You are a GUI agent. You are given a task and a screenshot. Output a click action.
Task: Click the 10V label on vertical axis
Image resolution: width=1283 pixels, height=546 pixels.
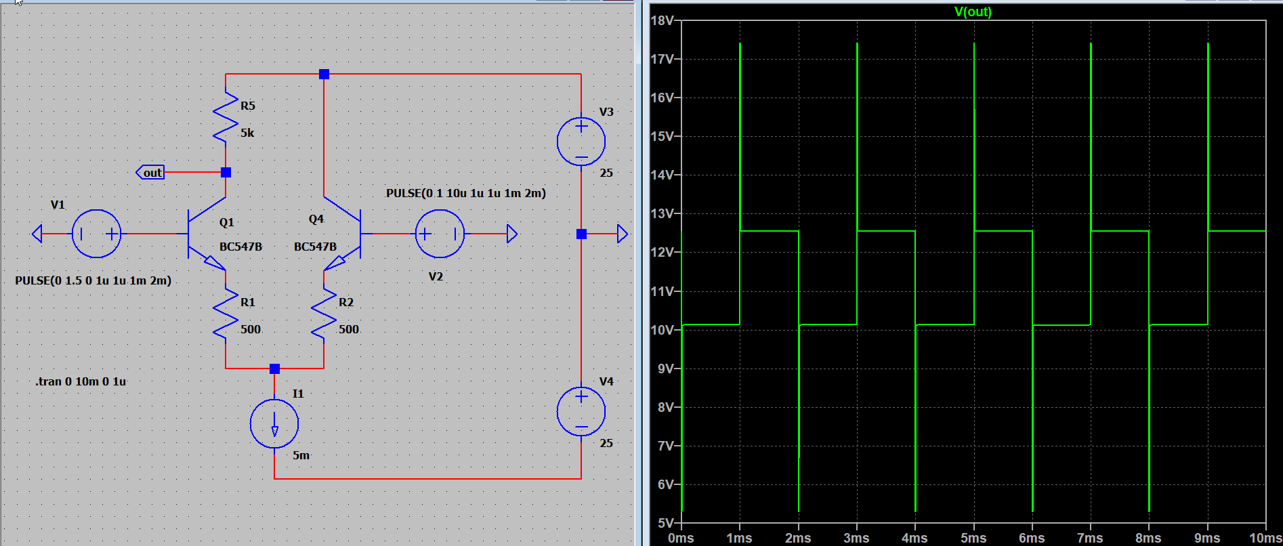click(x=662, y=330)
